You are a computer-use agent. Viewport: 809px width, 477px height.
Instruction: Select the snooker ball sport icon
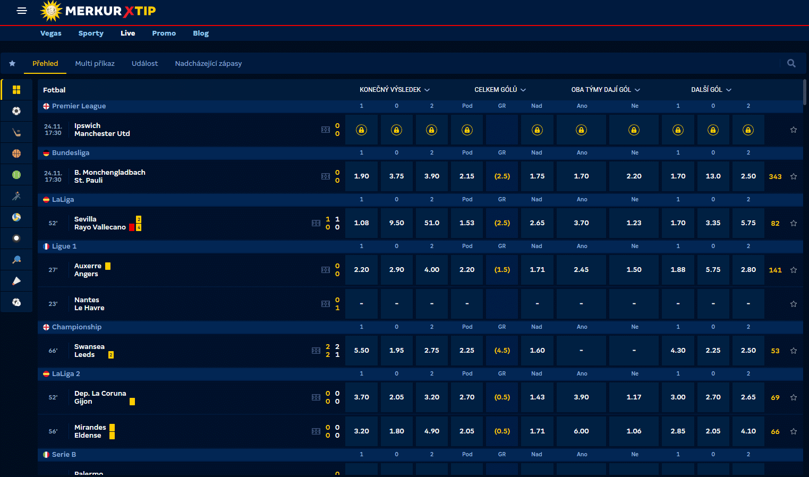click(x=16, y=238)
